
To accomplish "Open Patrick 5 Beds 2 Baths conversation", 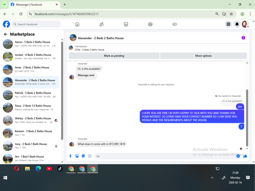I will (30, 95).
